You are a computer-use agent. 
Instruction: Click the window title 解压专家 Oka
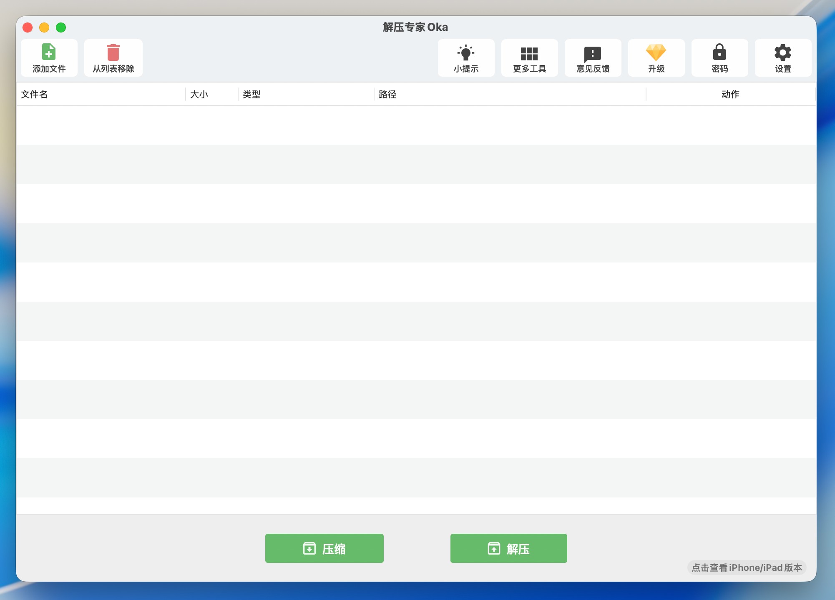point(415,27)
